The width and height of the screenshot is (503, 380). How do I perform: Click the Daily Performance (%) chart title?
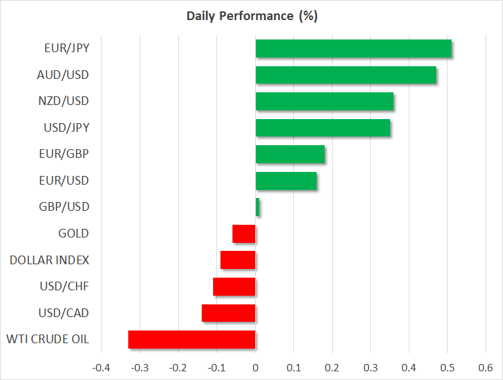coord(251,16)
